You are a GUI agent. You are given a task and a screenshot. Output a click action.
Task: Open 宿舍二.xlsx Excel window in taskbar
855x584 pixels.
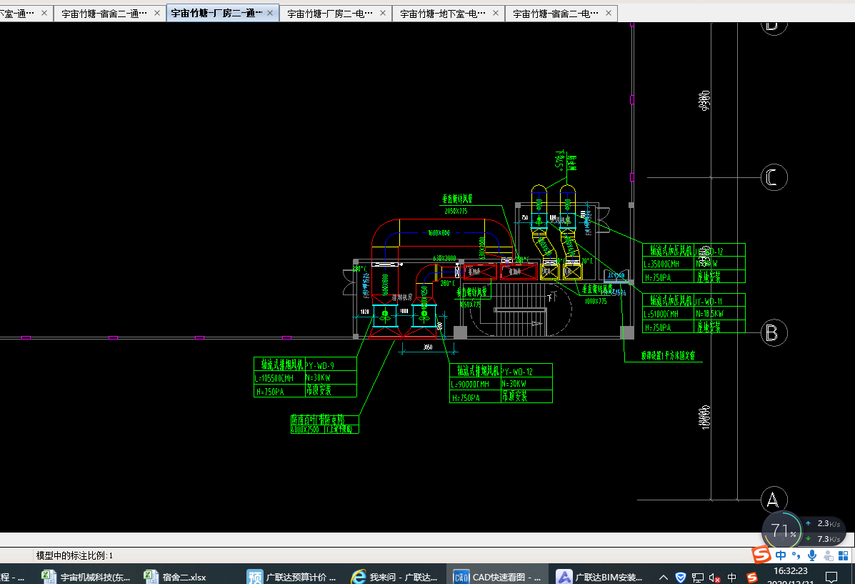[x=176, y=576]
